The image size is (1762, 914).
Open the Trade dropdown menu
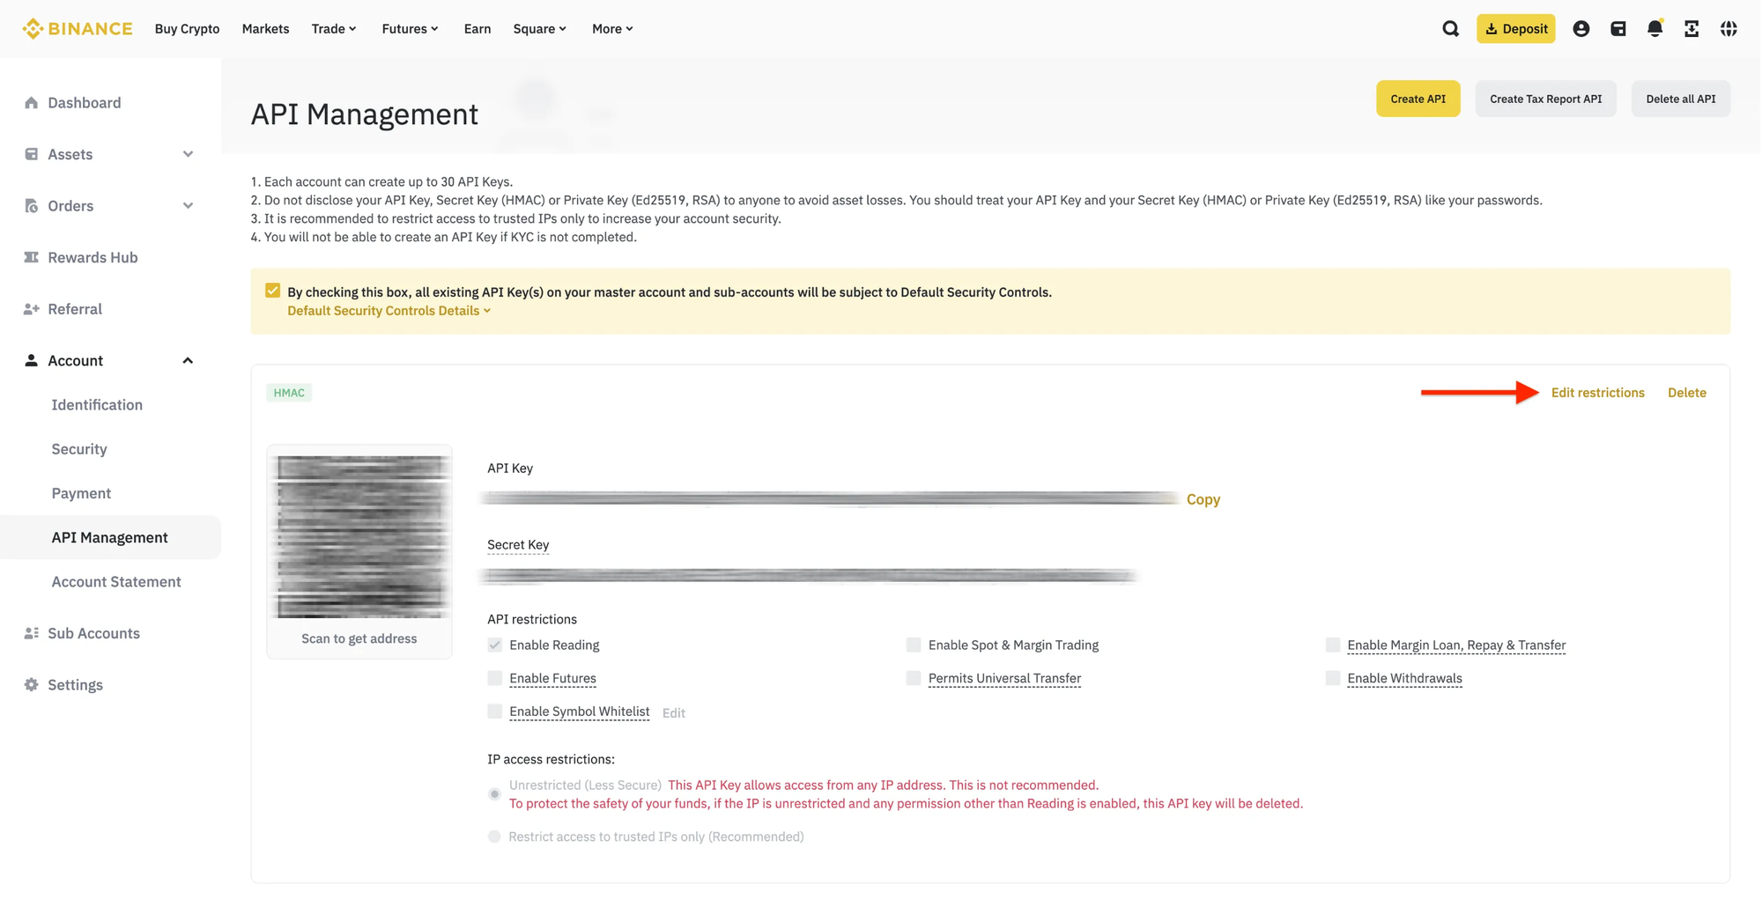pyautogui.click(x=334, y=29)
